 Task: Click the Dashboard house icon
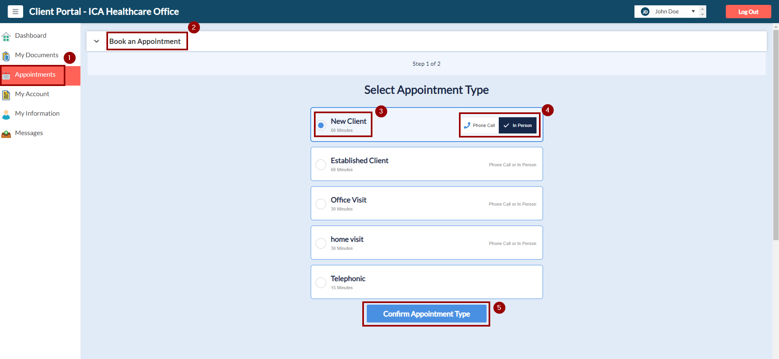click(6, 37)
